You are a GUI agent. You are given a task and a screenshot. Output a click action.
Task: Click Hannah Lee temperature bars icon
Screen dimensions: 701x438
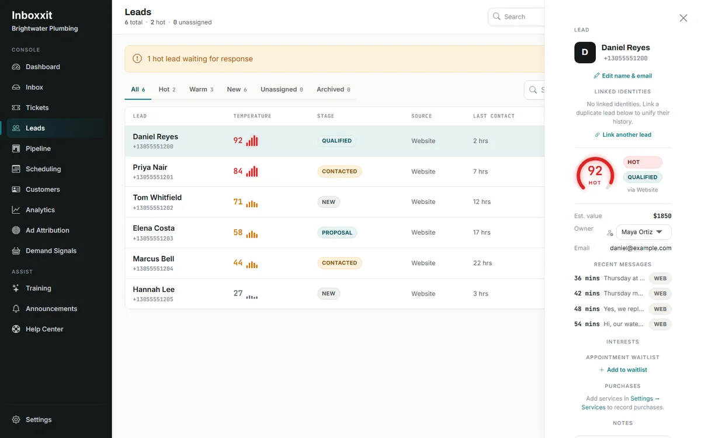point(252,296)
